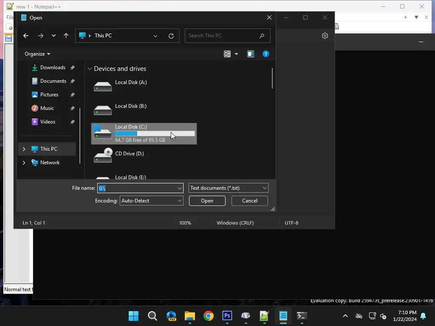Open File Explorer from taskbar

coord(190,316)
